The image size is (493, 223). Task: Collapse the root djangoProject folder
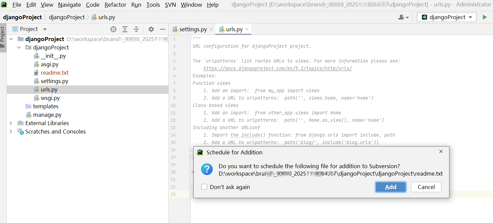coord(11,39)
